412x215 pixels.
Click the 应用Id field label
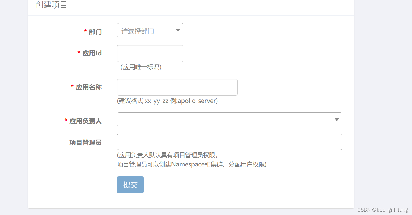(92, 53)
